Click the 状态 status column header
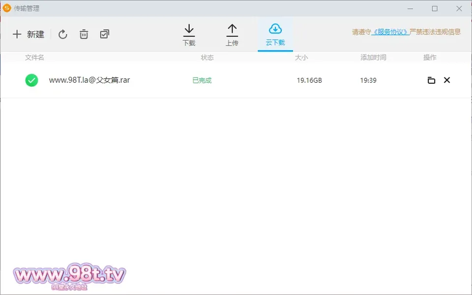The height and width of the screenshot is (295, 472). pos(207,57)
